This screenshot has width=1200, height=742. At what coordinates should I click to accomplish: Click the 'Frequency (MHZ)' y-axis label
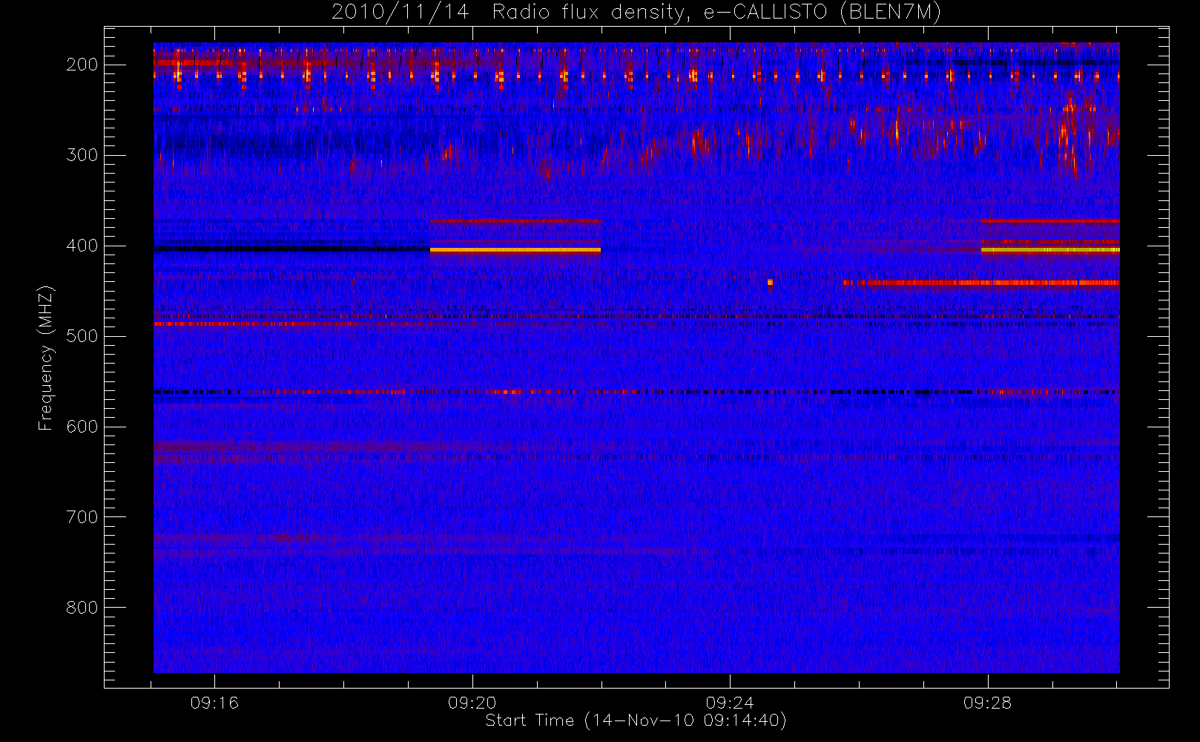click(x=46, y=358)
